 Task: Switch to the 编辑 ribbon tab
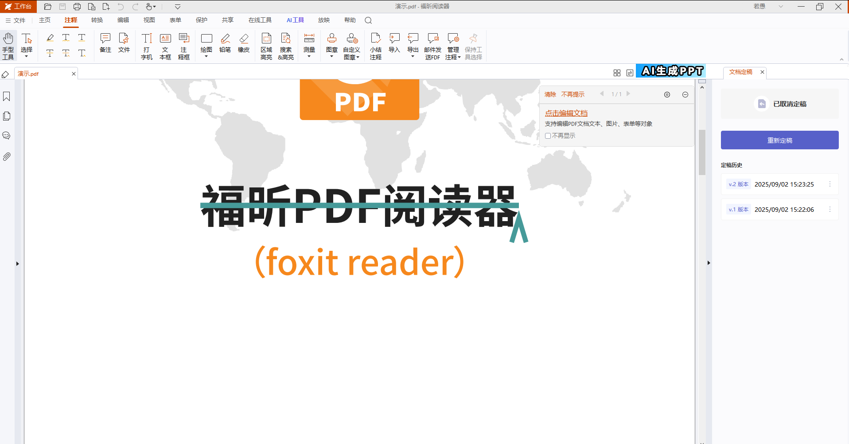coord(123,20)
